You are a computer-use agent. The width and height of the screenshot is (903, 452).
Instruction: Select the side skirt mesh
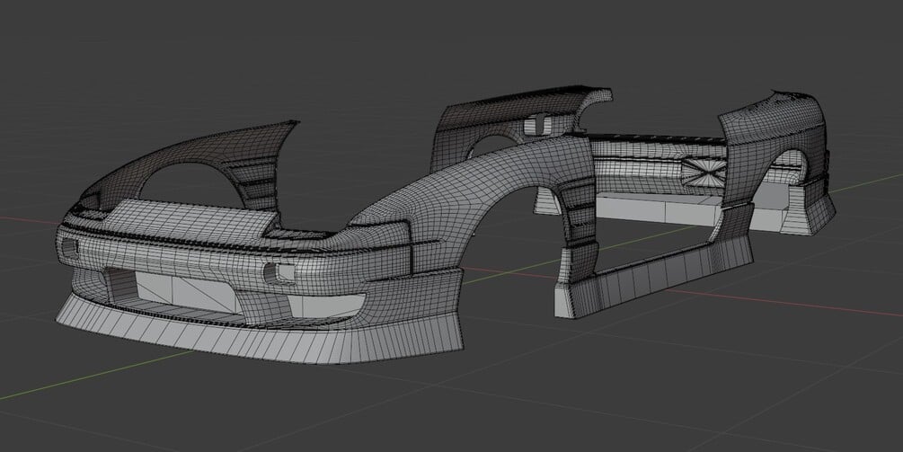tap(653, 277)
